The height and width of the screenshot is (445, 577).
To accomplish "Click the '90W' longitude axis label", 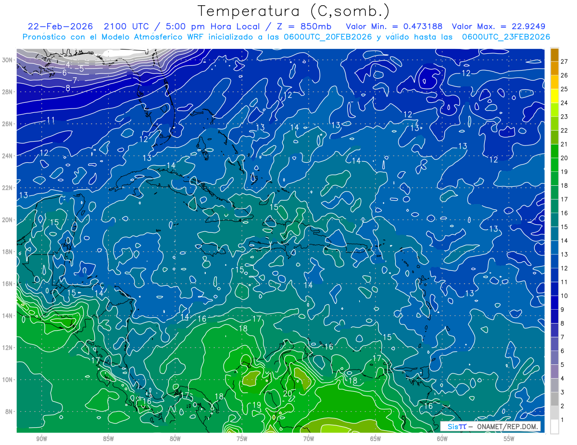I will tap(41, 439).
